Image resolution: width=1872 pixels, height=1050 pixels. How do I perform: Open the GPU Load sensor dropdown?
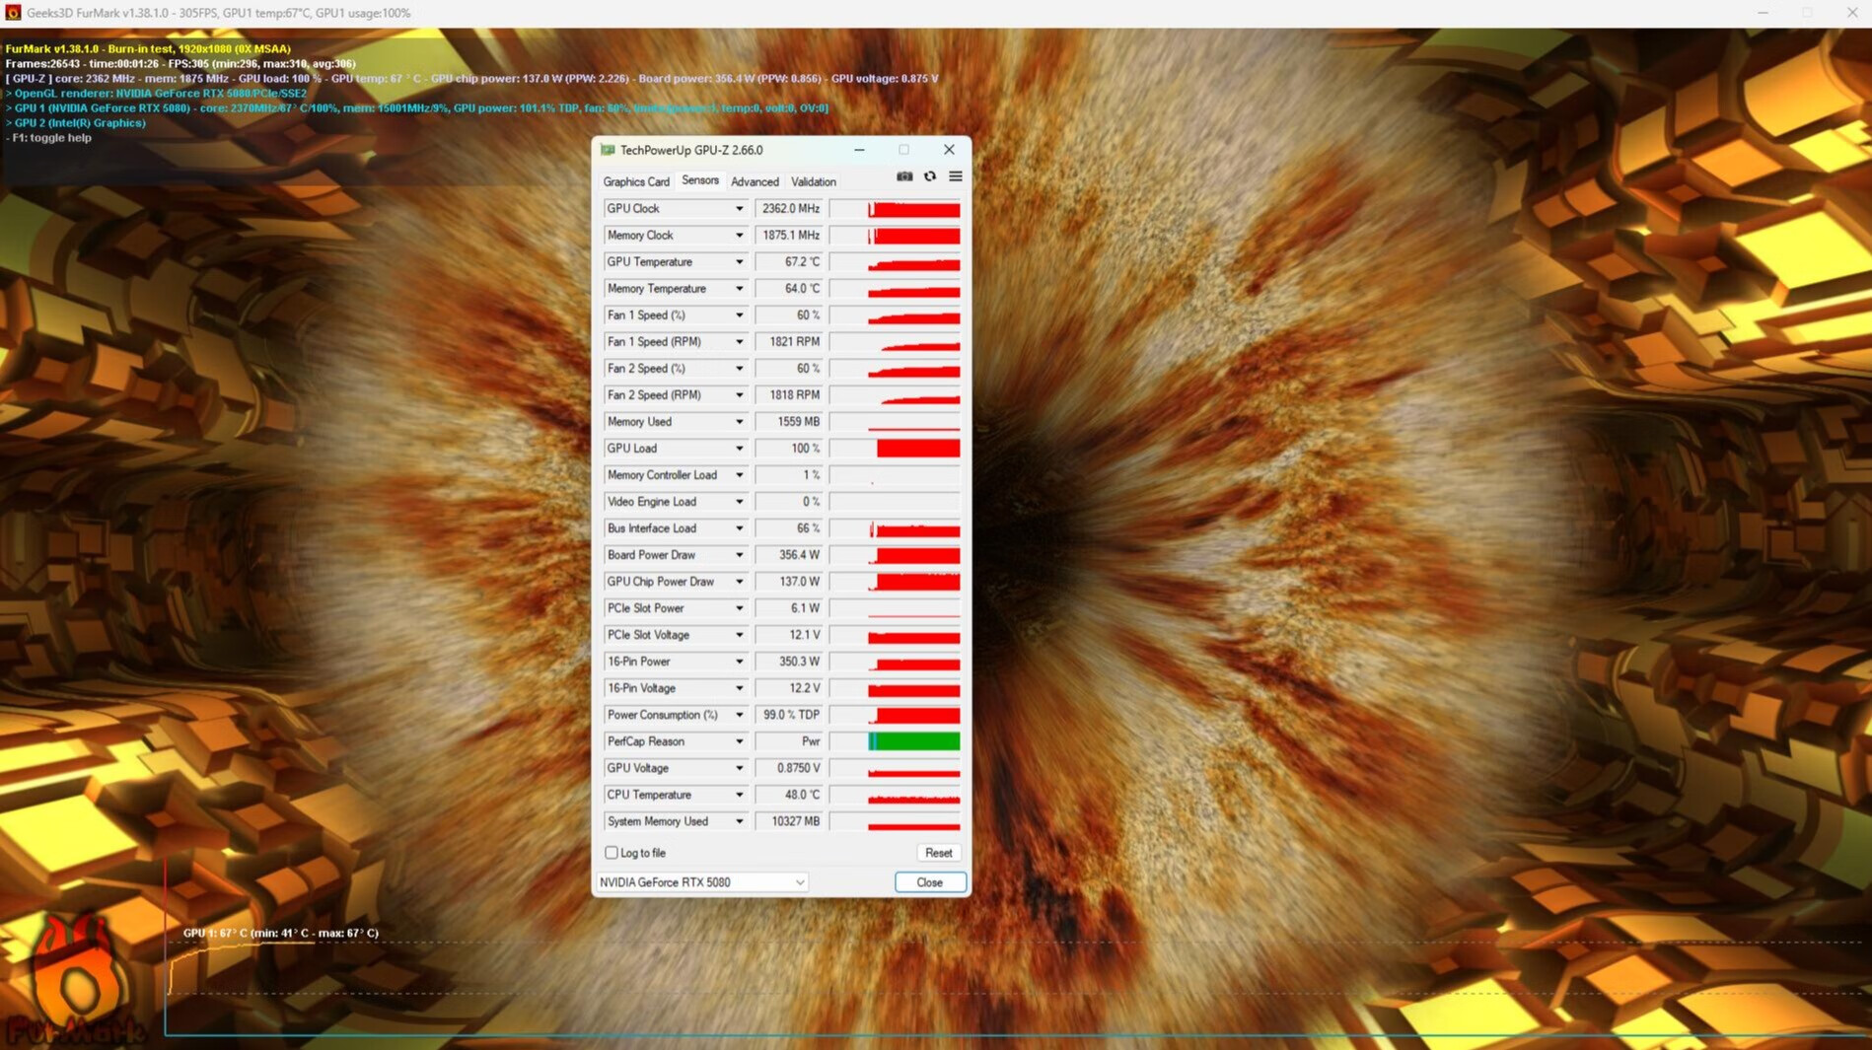click(739, 449)
